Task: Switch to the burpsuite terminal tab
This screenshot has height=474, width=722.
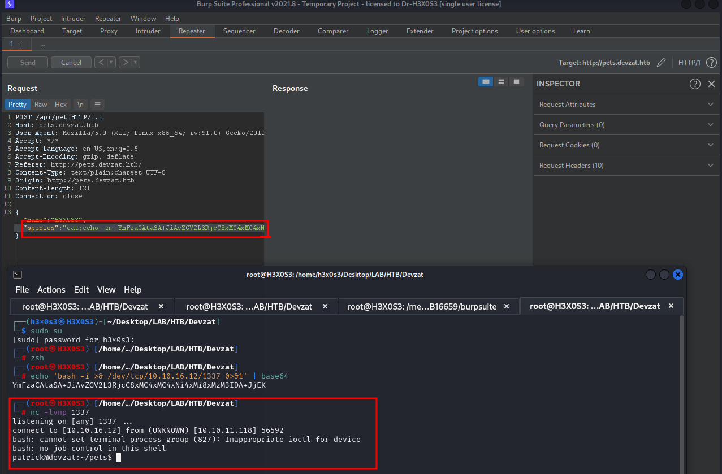Action: [429, 306]
